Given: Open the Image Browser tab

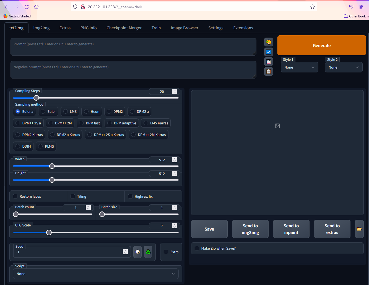Looking at the screenshot, I should tap(184, 28).
